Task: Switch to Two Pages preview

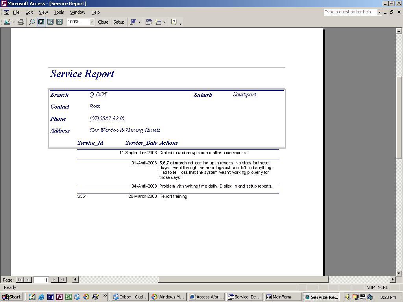Action: tap(50, 22)
